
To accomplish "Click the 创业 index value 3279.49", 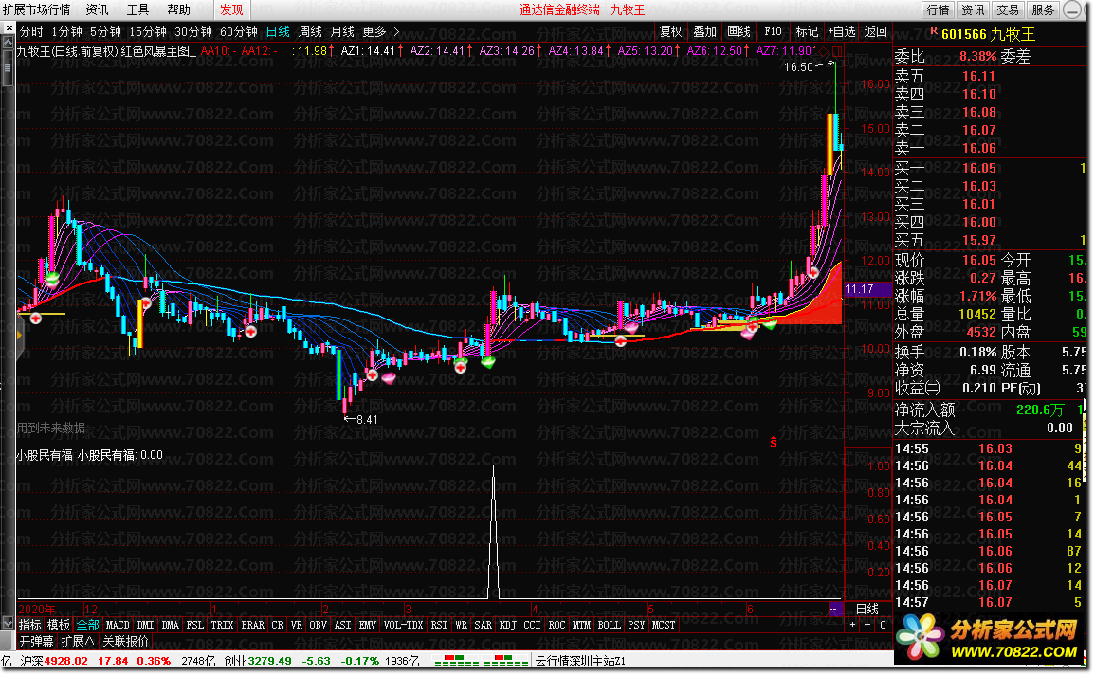I will (x=270, y=661).
